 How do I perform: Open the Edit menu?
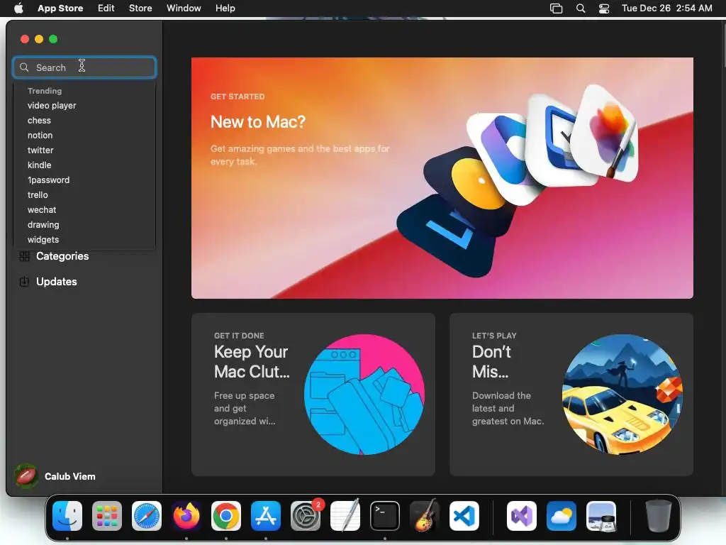[x=106, y=8]
